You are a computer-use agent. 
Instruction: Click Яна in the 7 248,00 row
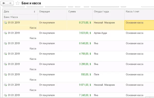pos(96,95)
